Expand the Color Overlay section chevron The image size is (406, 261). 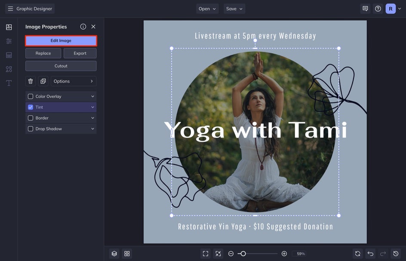click(x=93, y=97)
